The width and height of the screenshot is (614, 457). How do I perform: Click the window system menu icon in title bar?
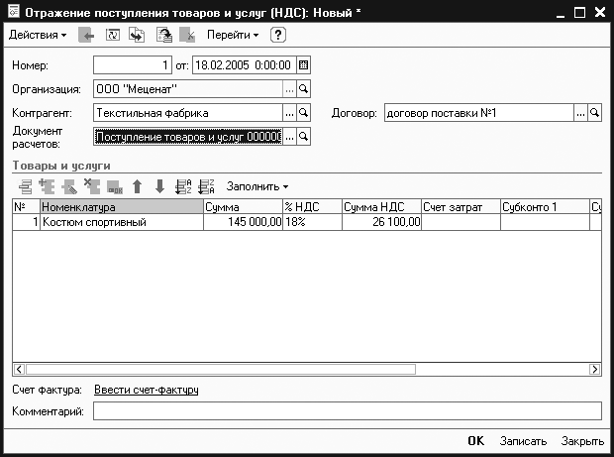[14, 12]
